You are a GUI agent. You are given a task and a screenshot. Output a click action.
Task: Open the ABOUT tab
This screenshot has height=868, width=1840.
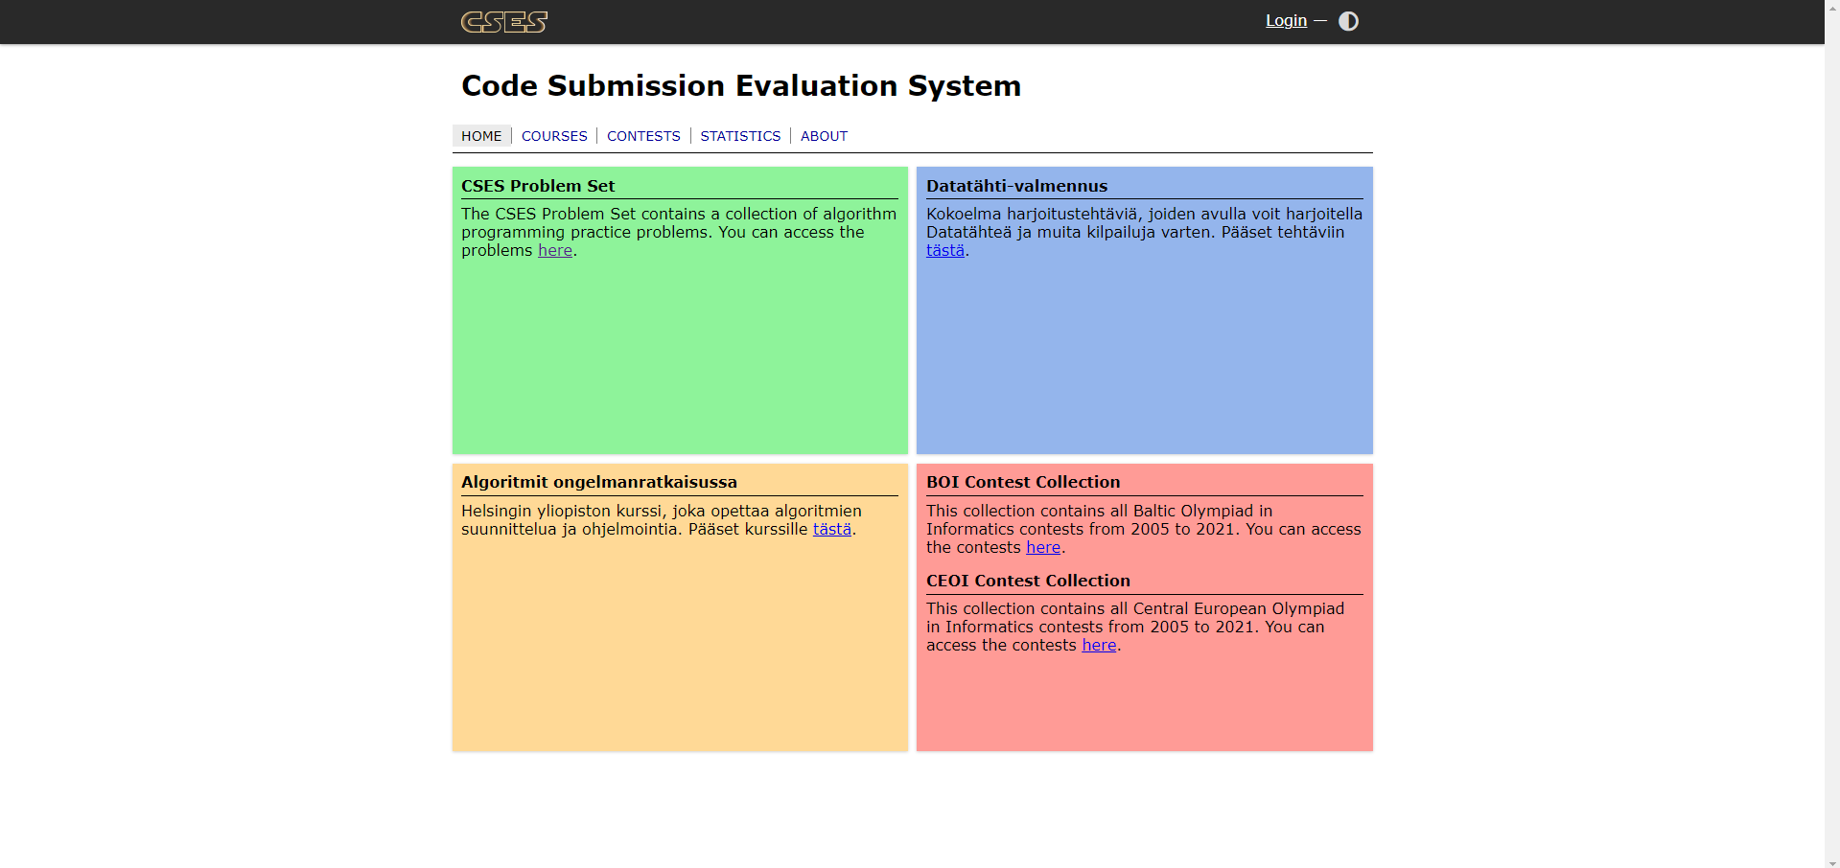(x=824, y=136)
